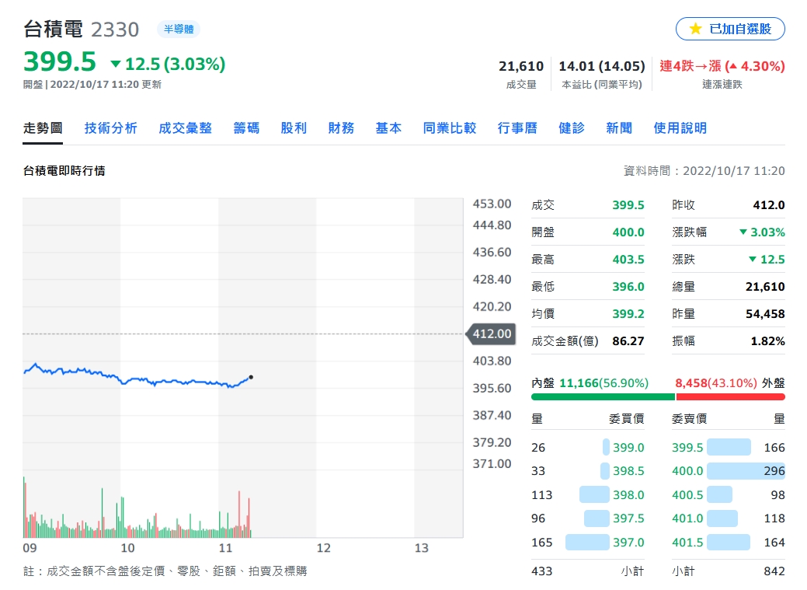Open the 成交彙整 tab
This screenshot has width=807, height=590.
(x=186, y=127)
